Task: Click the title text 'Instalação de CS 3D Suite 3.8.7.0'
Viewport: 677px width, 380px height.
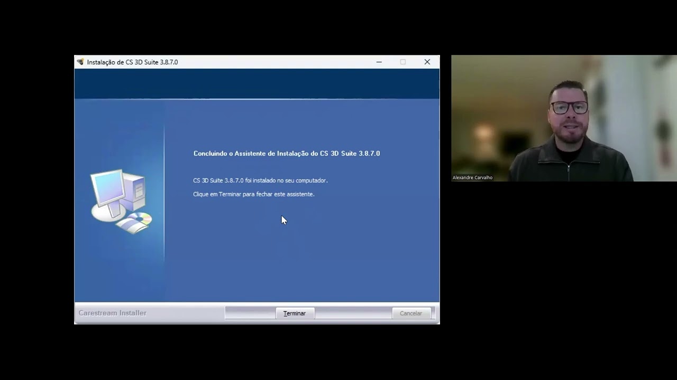Action: point(132,62)
